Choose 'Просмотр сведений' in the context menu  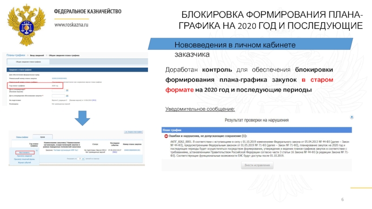coord(24,156)
